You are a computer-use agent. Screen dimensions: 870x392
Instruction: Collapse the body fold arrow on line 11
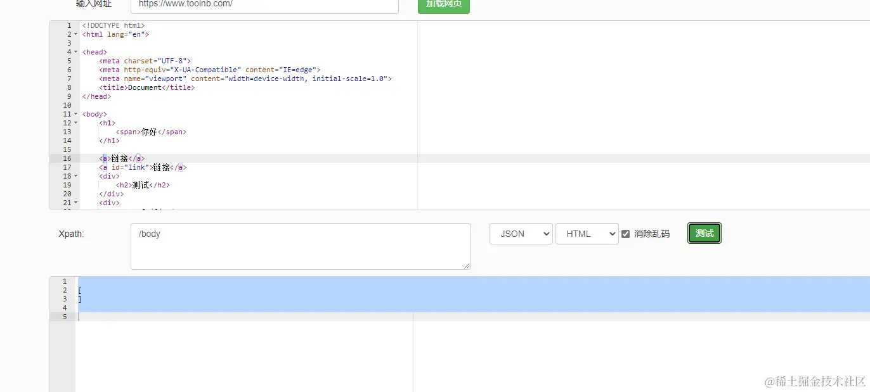(76, 114)
